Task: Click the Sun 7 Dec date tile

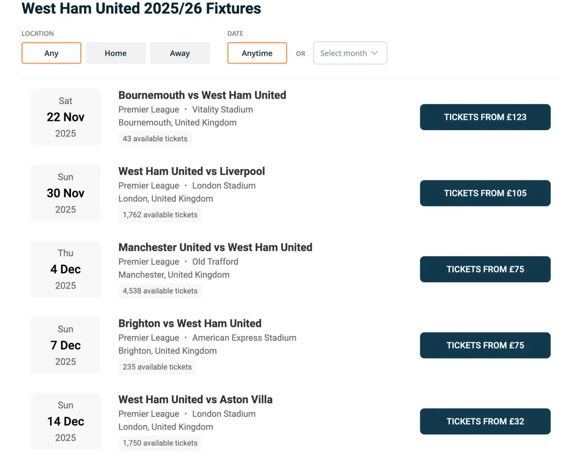Action: tap(65, 345)
